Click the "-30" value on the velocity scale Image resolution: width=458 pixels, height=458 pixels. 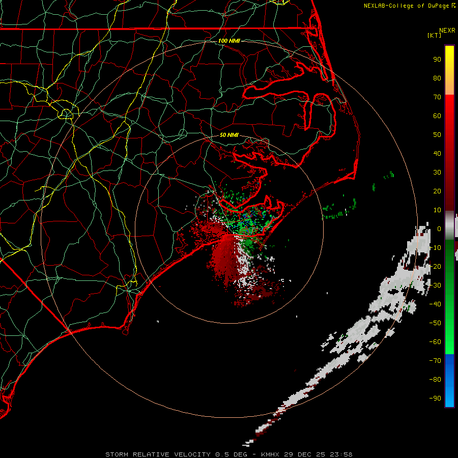pyautogui.click(x=435, y=285)
